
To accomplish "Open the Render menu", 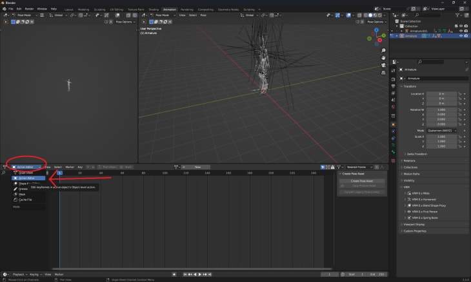I will pos(29,9).
